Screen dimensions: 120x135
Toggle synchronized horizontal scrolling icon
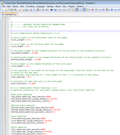(x=72, y=10)
